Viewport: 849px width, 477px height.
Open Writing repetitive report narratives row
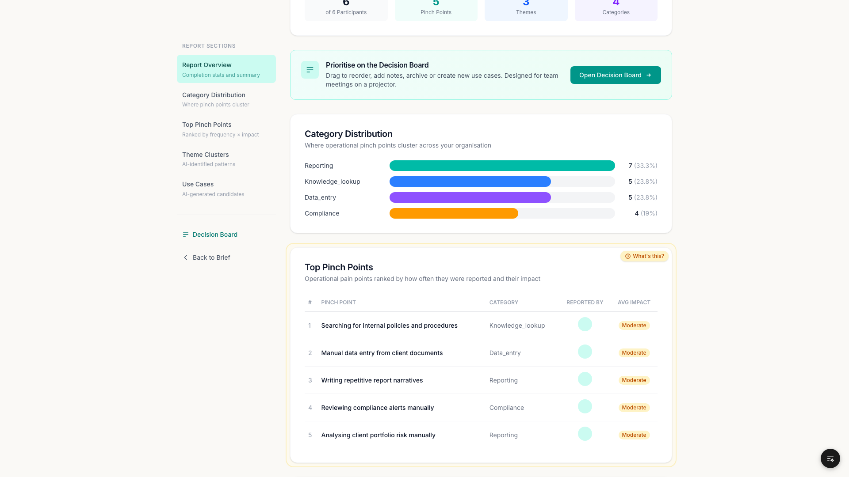[481, 380]
